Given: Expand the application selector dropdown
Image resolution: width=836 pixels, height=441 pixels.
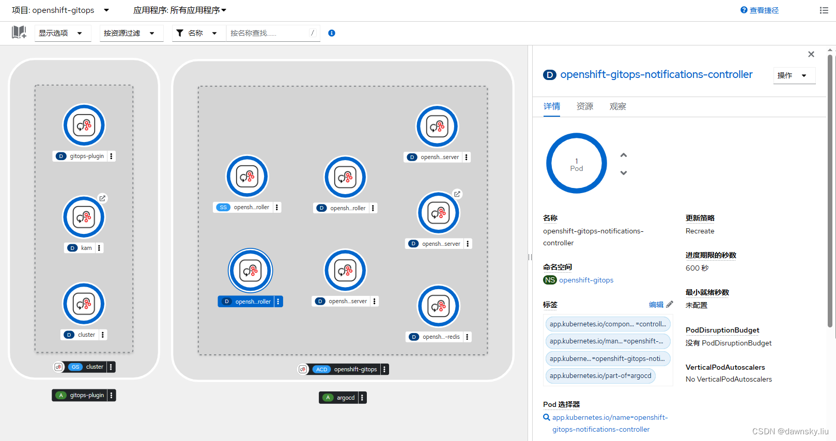Looking at the screenshot, I should (180, 10).
